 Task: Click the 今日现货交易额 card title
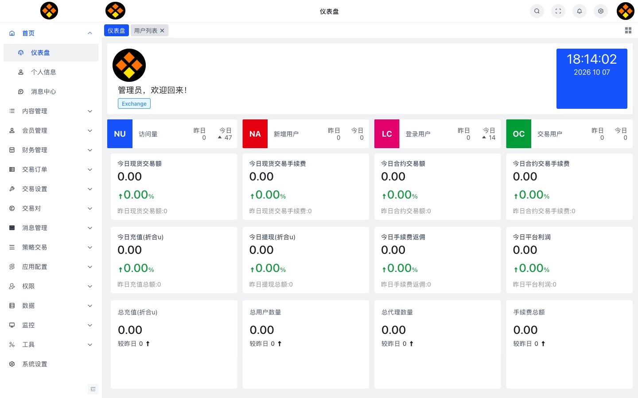coord(140,164)
